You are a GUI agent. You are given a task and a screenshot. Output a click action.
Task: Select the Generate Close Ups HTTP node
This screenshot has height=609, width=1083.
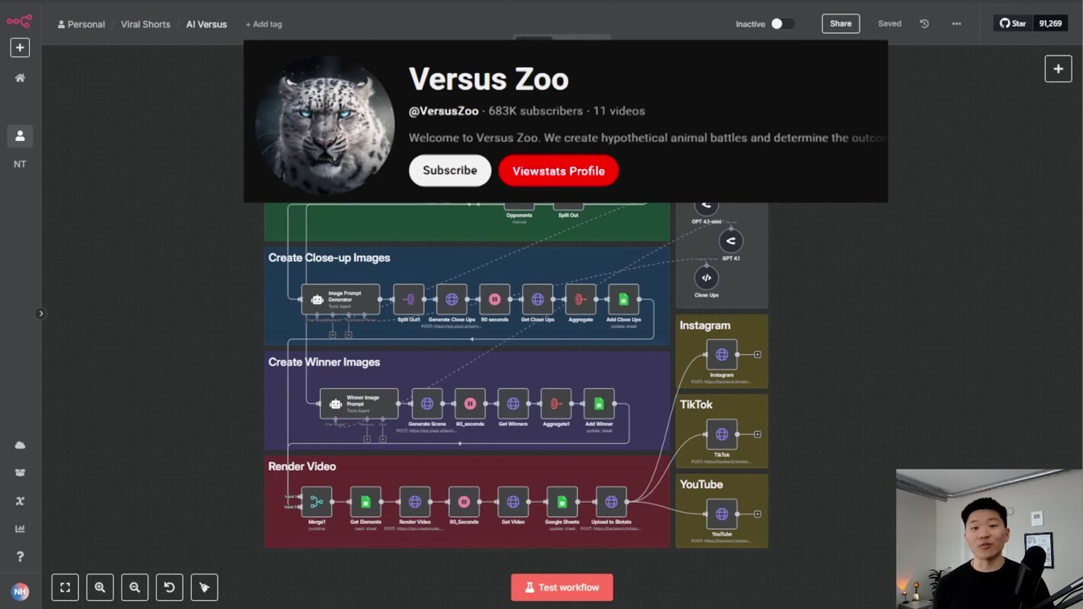pos(451,300)
